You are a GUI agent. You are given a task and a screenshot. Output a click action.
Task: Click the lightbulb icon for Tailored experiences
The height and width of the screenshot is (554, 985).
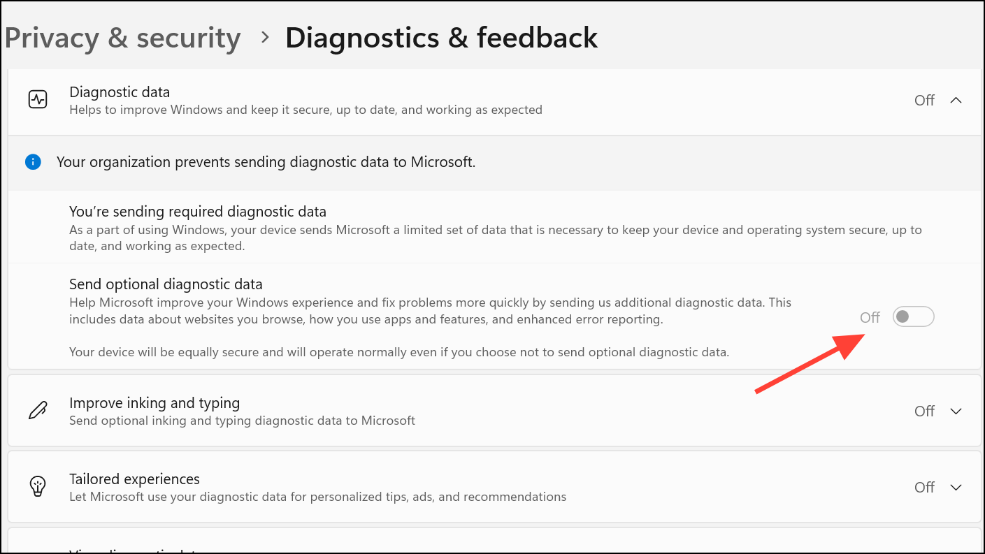tap(37, 487)
